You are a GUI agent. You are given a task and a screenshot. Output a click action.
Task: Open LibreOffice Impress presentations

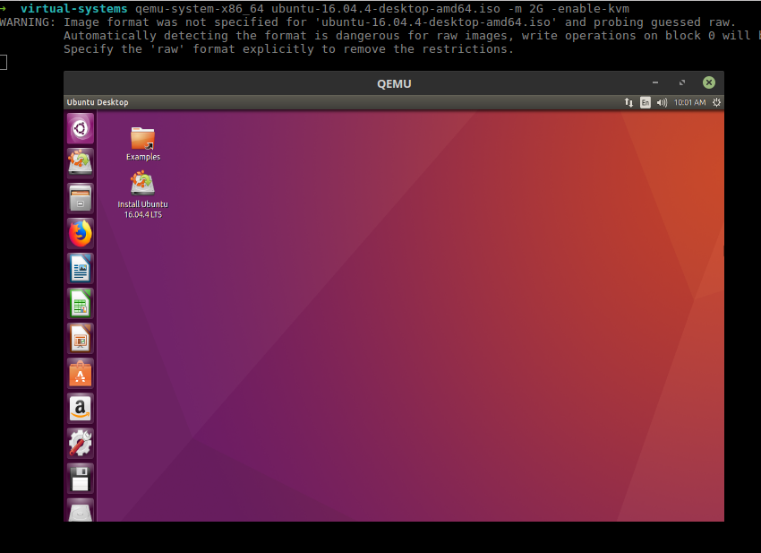(x=80, y=338)
